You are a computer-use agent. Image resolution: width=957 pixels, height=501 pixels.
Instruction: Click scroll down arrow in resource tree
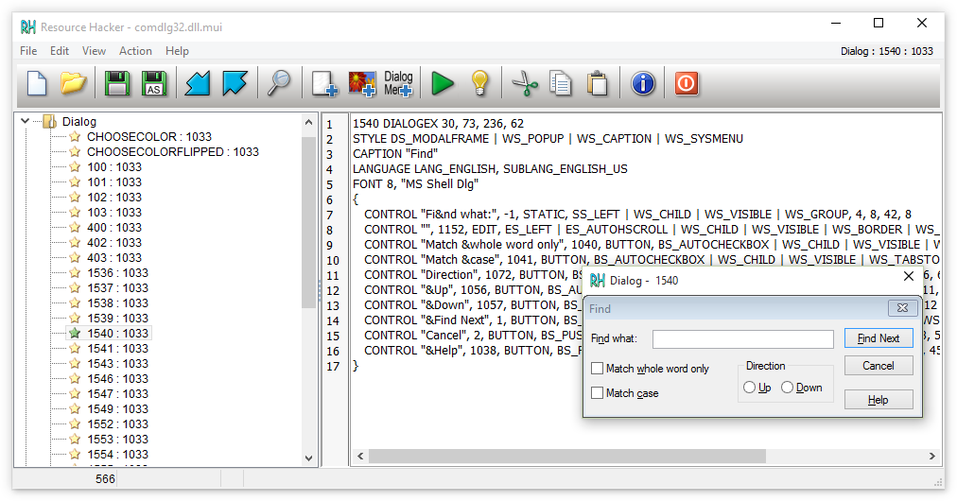[308, 458]
